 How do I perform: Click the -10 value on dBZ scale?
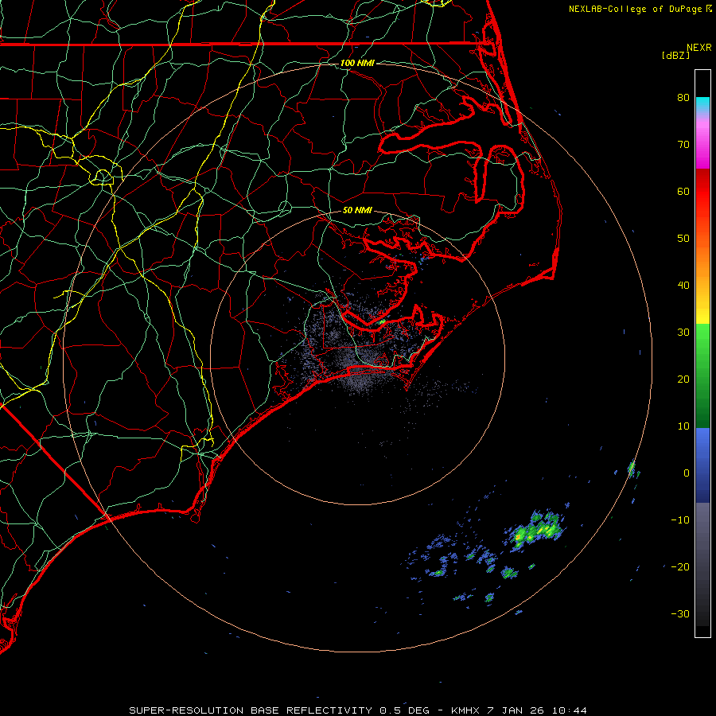coord(680,520)
